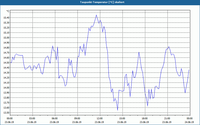Click the 18:00 time label

pos(145,118)
